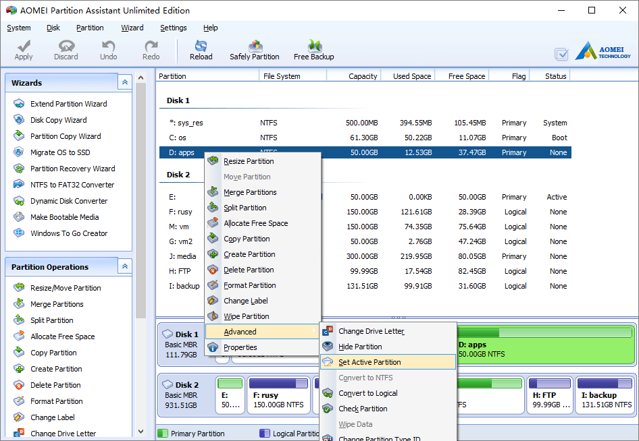Image resolution: width=639 pixels, height=441 pixels.
Task: Click the Apply checkmark icon in toolbar
Action: coord(24,46)
